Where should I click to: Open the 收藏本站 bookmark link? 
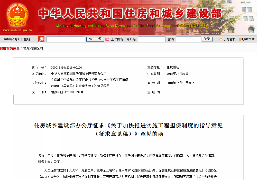(248, 39)
